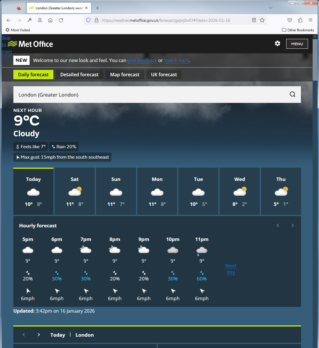Switch to Detailed forecast tab

[x=79, y=75]
